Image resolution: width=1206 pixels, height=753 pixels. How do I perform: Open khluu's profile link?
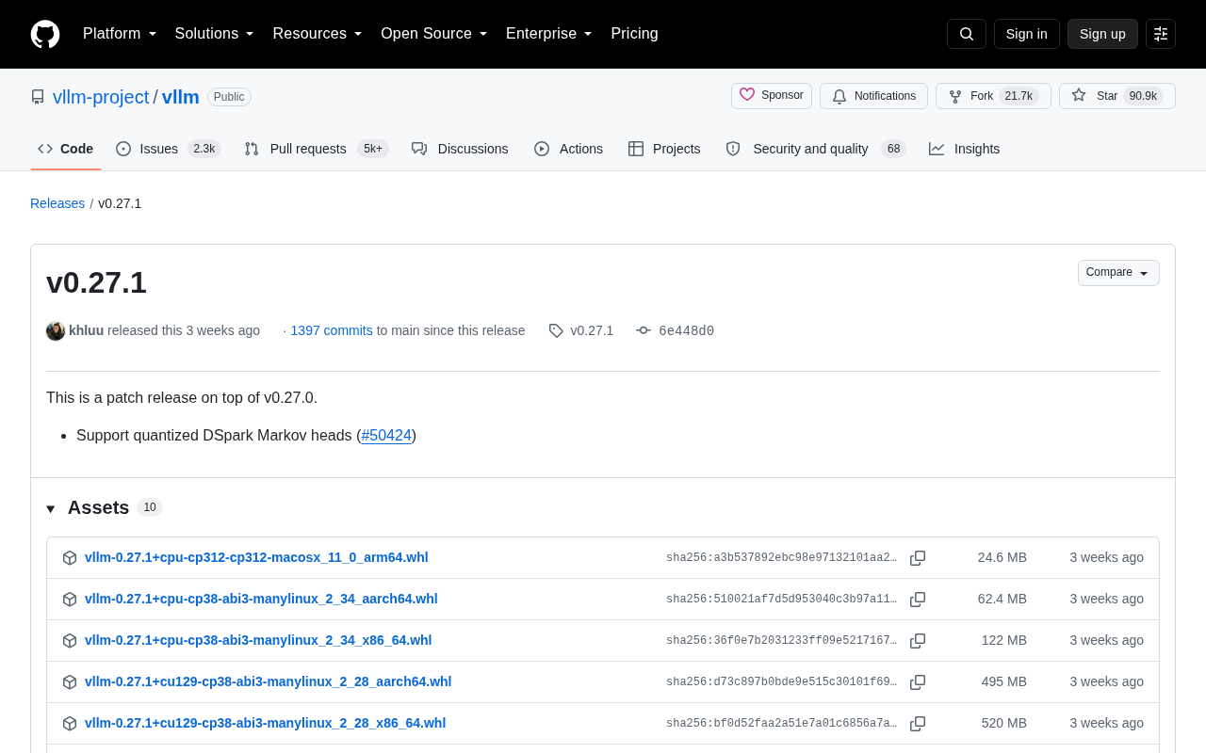[x=86, y=330]
